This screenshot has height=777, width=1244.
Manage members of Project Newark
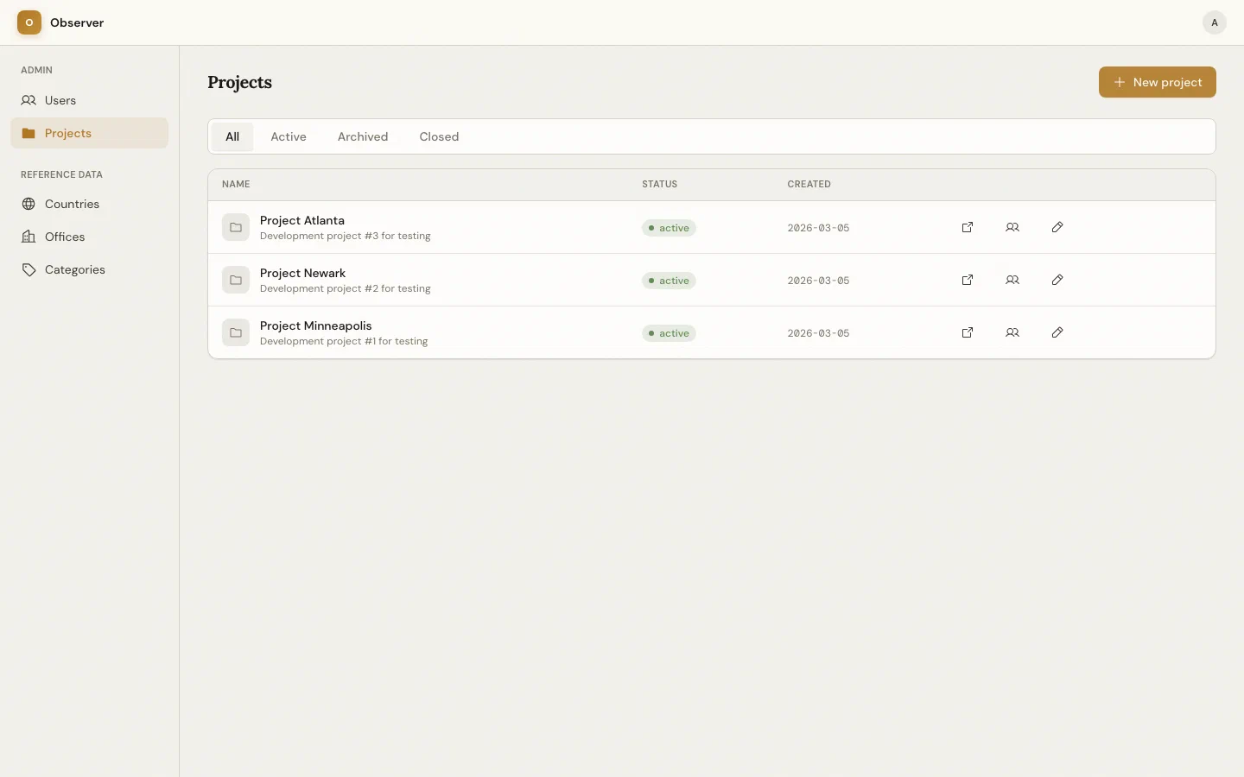(x=1012, y=280)
